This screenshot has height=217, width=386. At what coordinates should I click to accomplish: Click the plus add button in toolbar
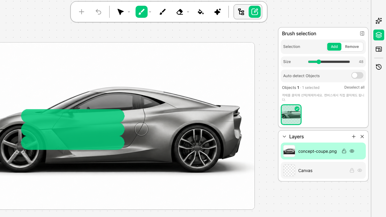(x=81, y=12)
